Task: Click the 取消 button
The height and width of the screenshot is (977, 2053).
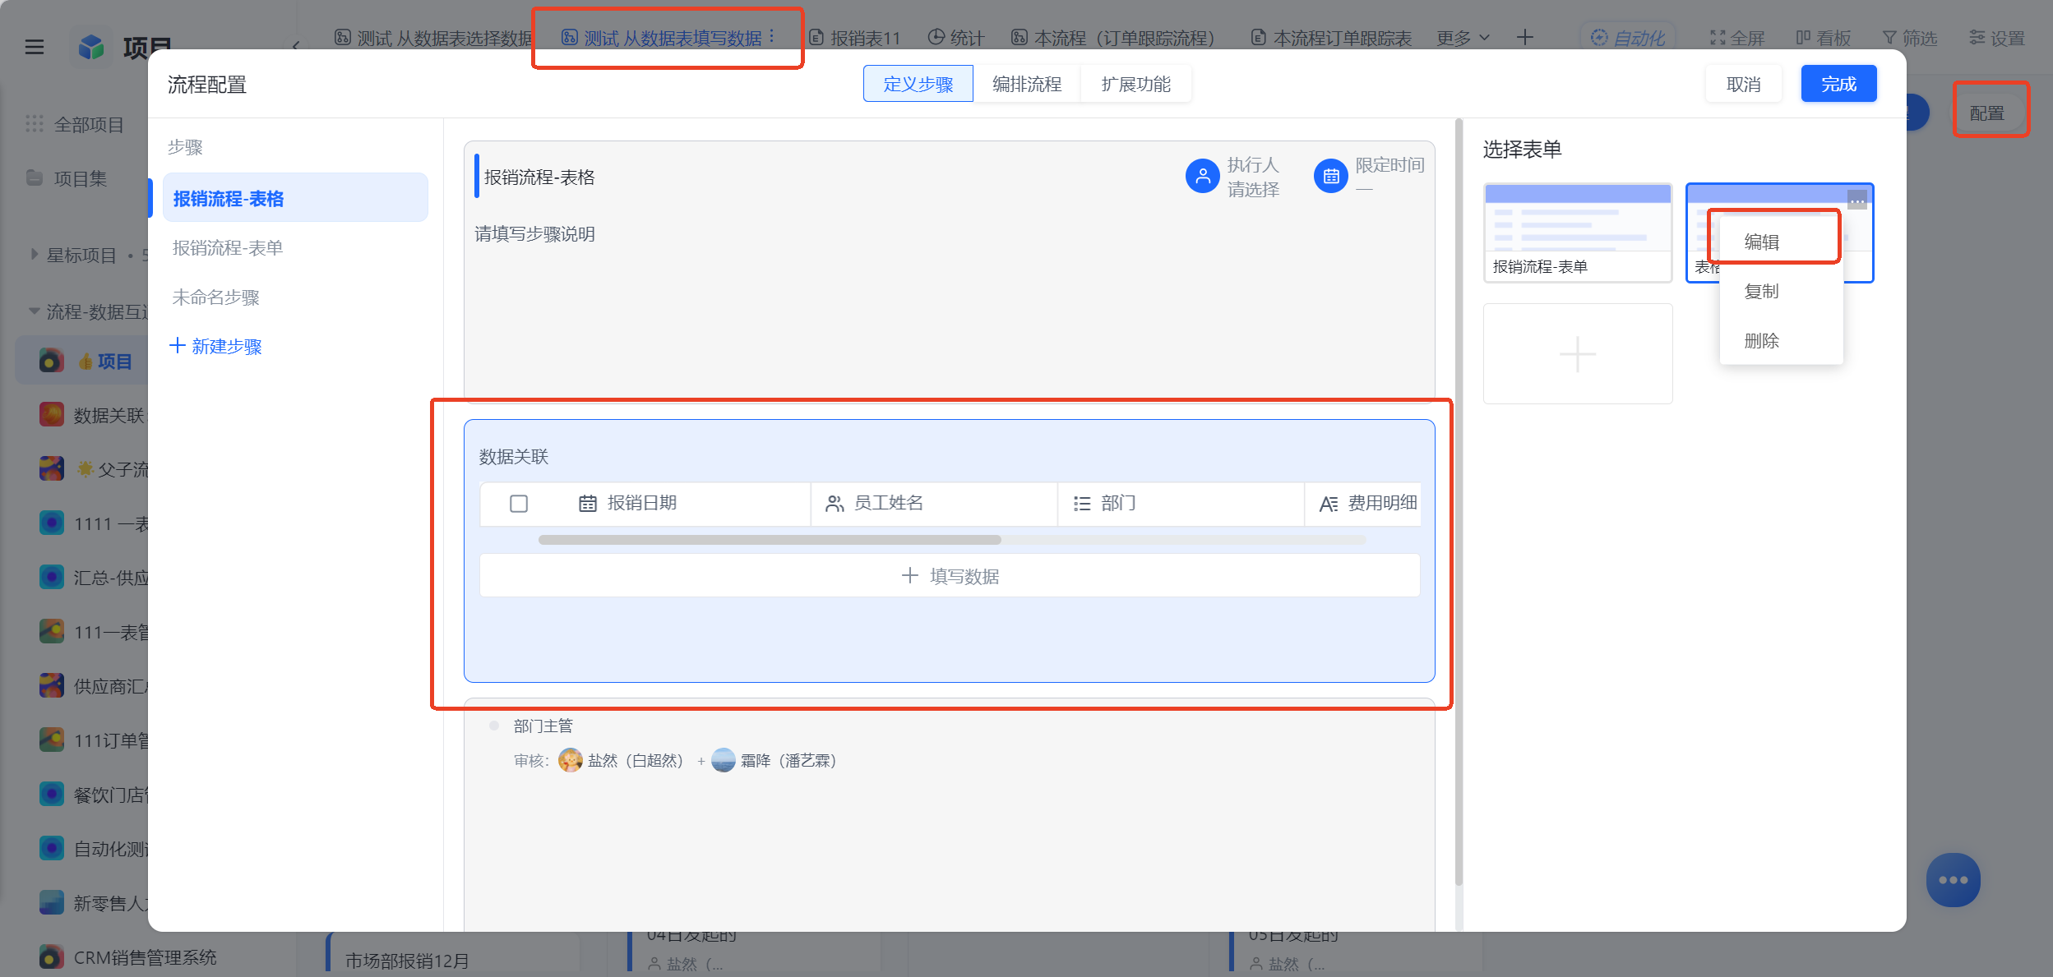Action: click(x=1743, y=84)
